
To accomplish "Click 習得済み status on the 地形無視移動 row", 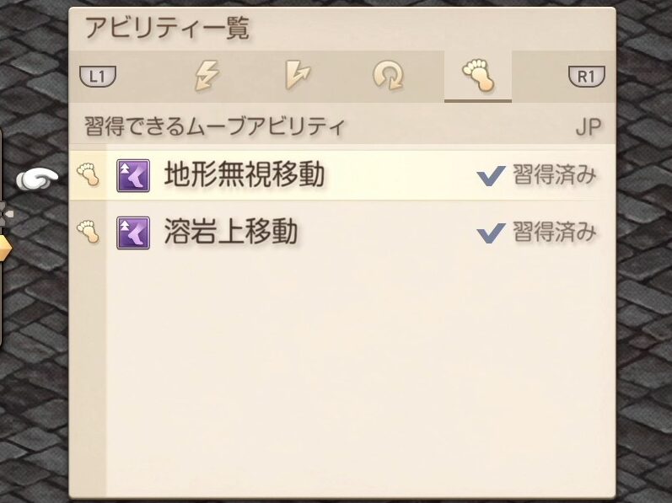I will pyautogui.click(x=554, y=176).
